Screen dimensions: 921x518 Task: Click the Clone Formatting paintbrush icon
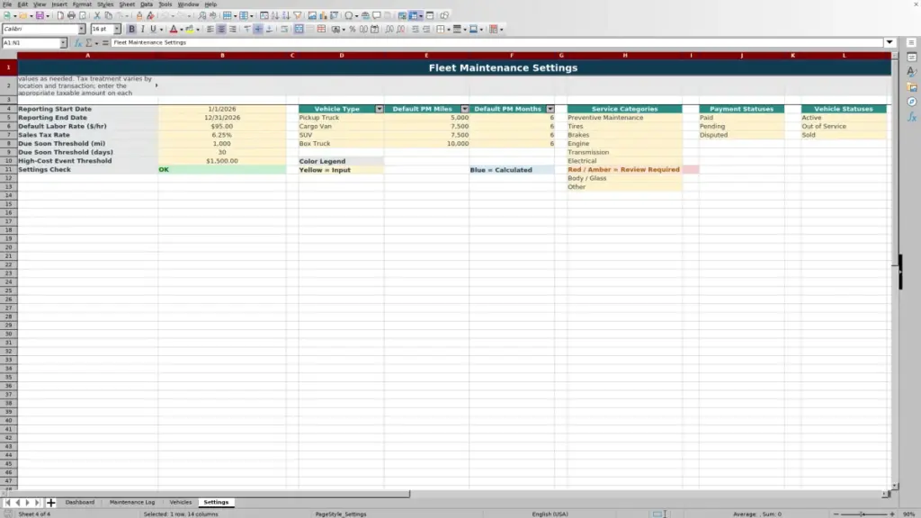[x=139, y=15]
